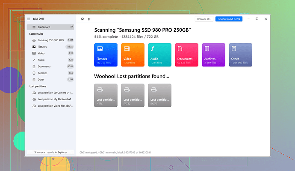
Task: Select Dashboard in the sidebar
Action: (50, 27)
